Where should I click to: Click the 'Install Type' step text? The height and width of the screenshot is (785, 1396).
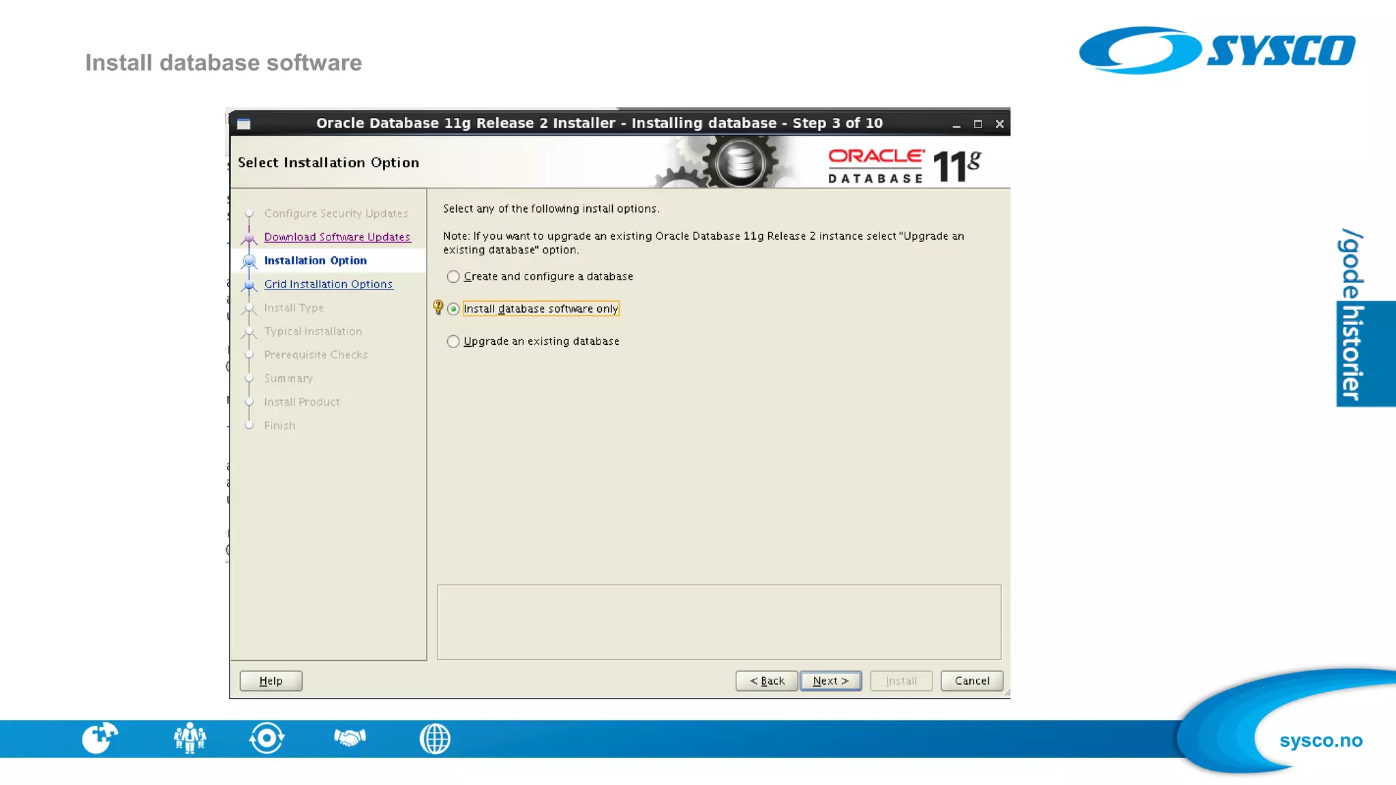tap(294, 308)
